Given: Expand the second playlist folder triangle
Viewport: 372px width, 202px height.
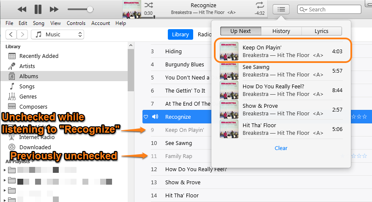Looking at the screenshot, I should pyautogui.click(x=5, y=180).
